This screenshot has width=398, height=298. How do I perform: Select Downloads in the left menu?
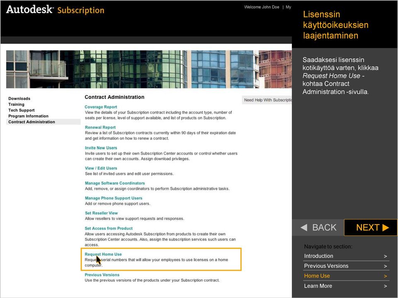[19, 99]
